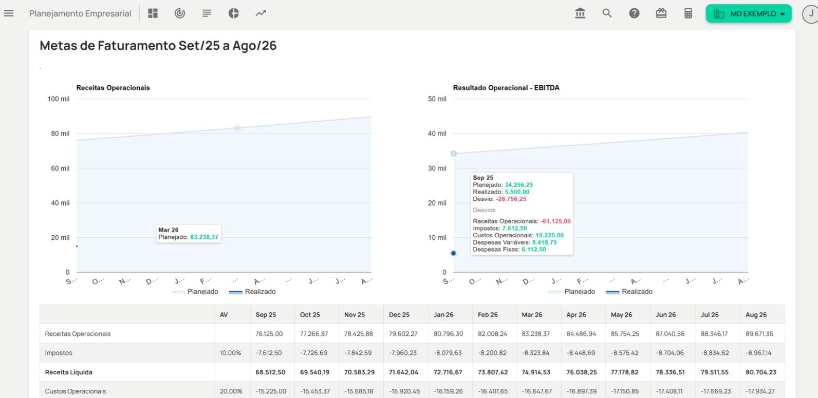Toggle Realizado series in EBITDA chart legend
The width and height of the screenshot is (818, 398).
click(x=637, y=292)
